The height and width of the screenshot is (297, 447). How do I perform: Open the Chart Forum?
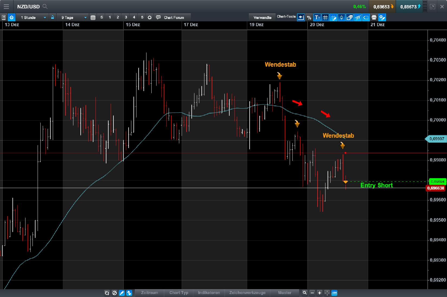pyautogui.click(x=172, y=17)
